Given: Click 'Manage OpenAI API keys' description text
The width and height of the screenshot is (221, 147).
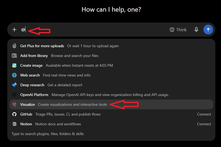Looking at the screenshot, I should click(110, 95).
